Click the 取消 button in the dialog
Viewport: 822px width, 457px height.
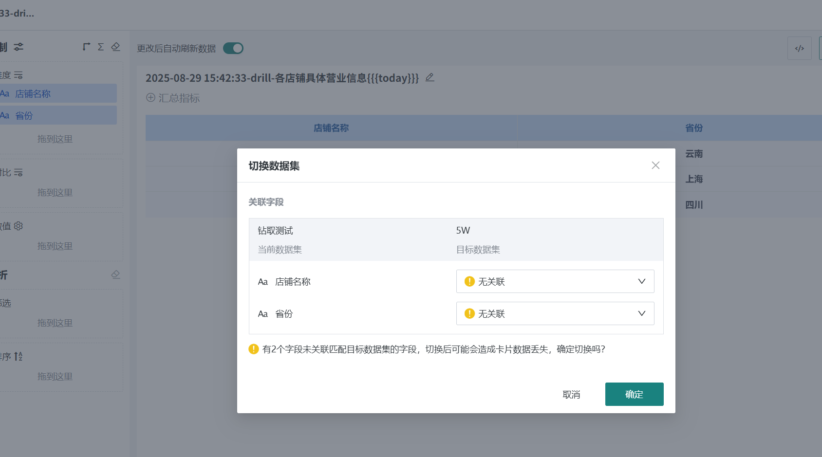coord(571,394)
